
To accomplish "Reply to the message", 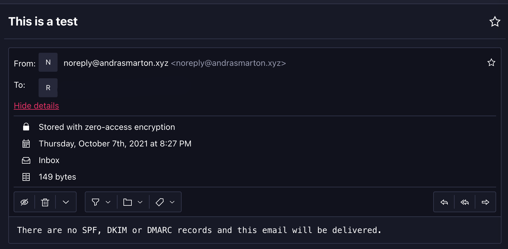I will click(x=444, y=202).
